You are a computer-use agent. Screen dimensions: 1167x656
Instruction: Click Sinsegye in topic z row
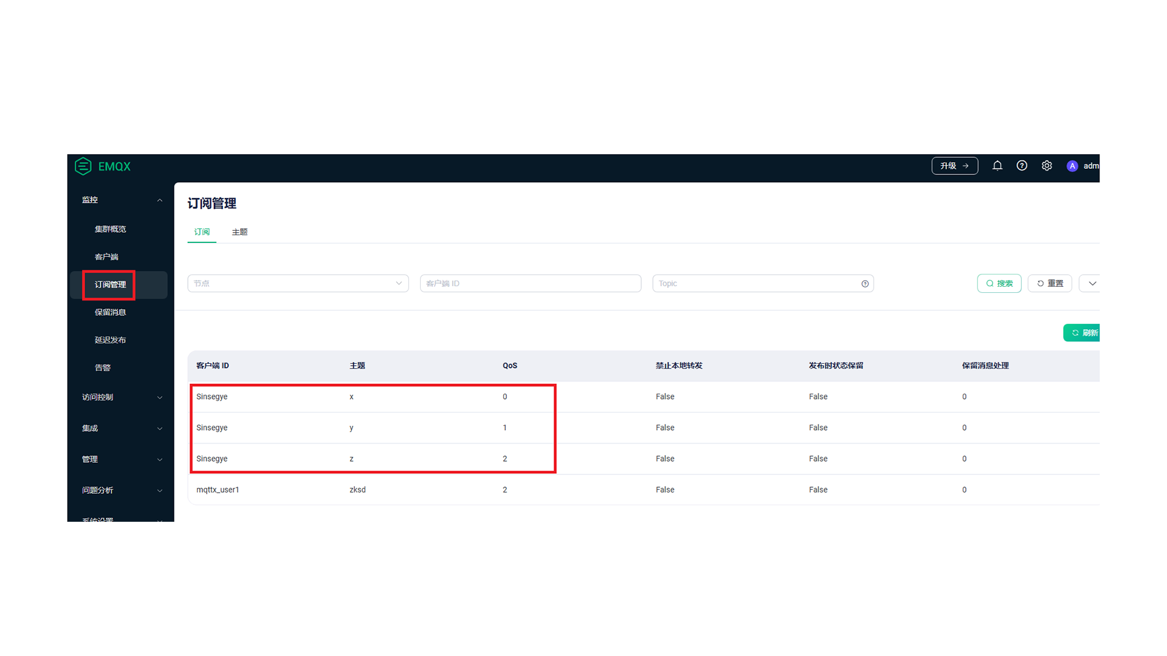(212, 459)
